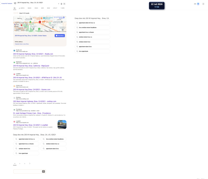Click right-panel 'brea verizon store locations' suggestion
Screen dimensions: 208x179
(x=92, y=27)
